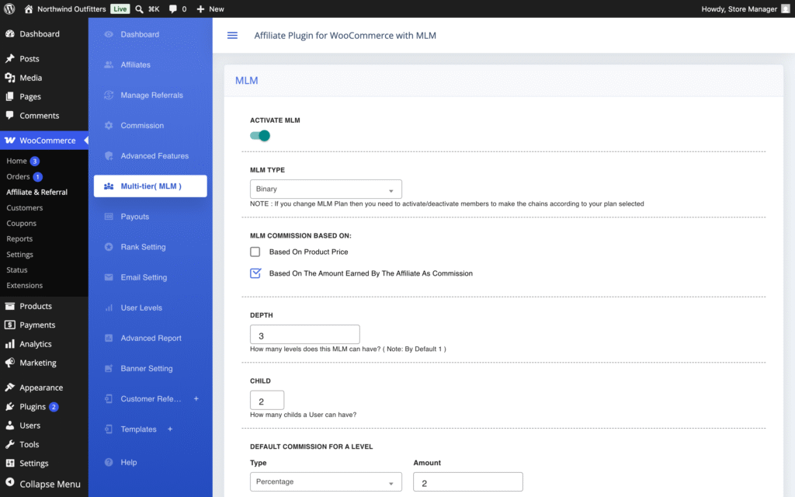Click the Help question mark icon

tap(109, 463)
